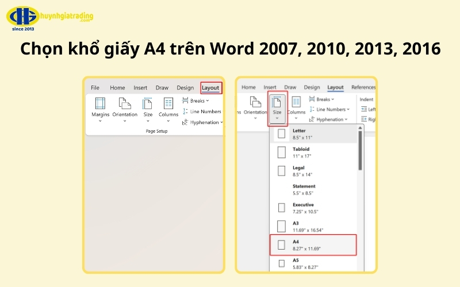Click the Tabloid page thumbnail icon
The height and width of the screenshot is (287, 460).
point(281,152)
